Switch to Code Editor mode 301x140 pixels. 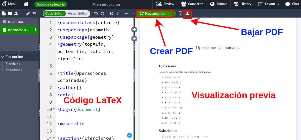tap(54, 14)
